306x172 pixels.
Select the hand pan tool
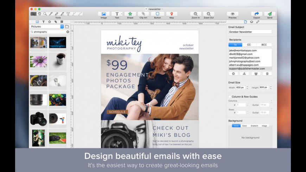pos(39,14)
